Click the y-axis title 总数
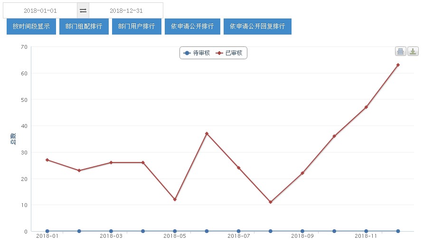The height and width of the screenshot is (243, 424). click(13, 139)
